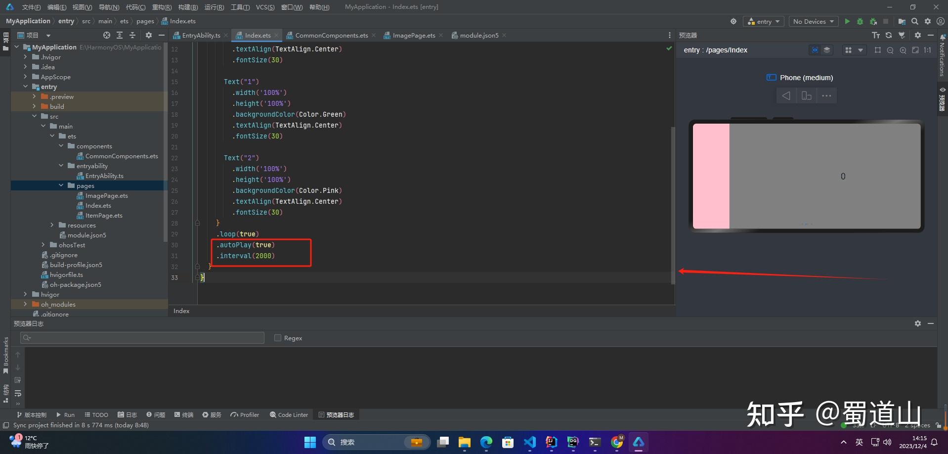Open the search everywhere magnifier icon
This screenshot has width=948, height=454.
pos(915,21)
